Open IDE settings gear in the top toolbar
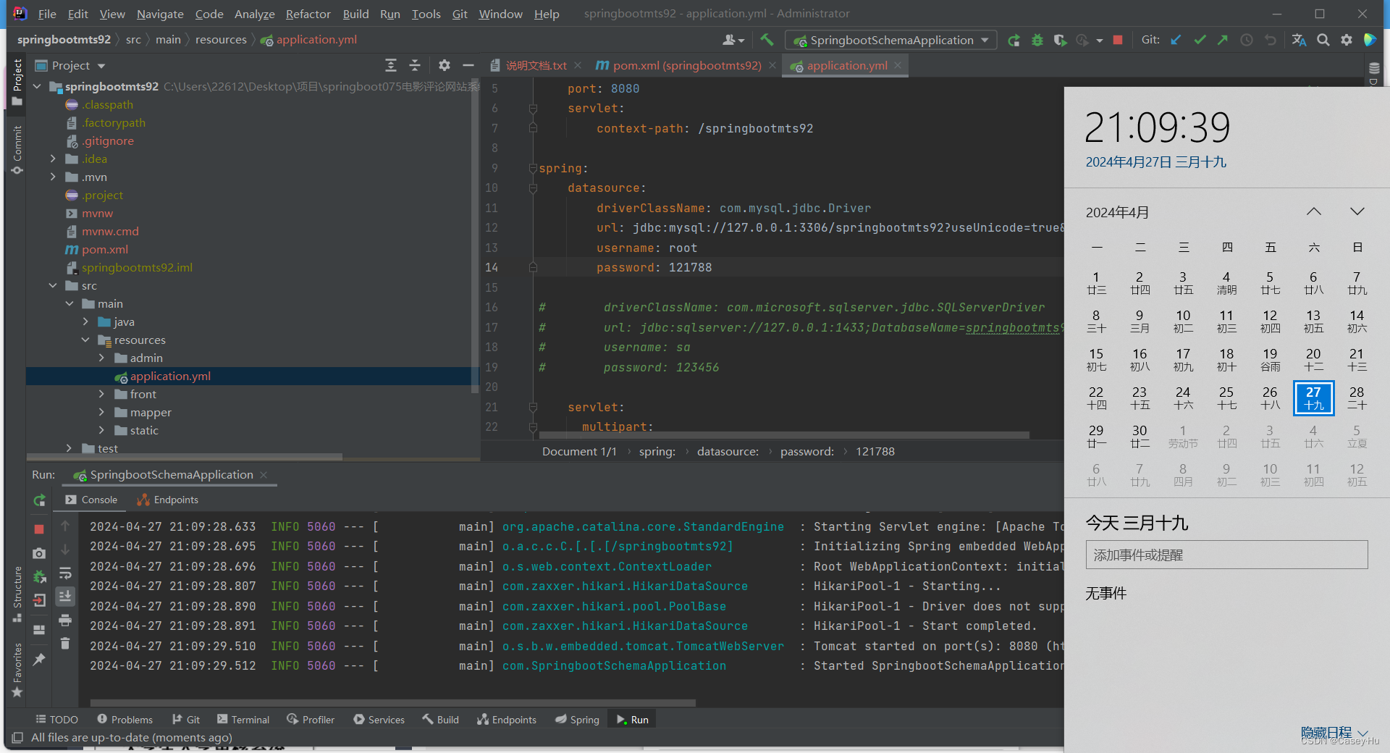This screenshot has width=1390, height=753. [x=1347, y=40]
